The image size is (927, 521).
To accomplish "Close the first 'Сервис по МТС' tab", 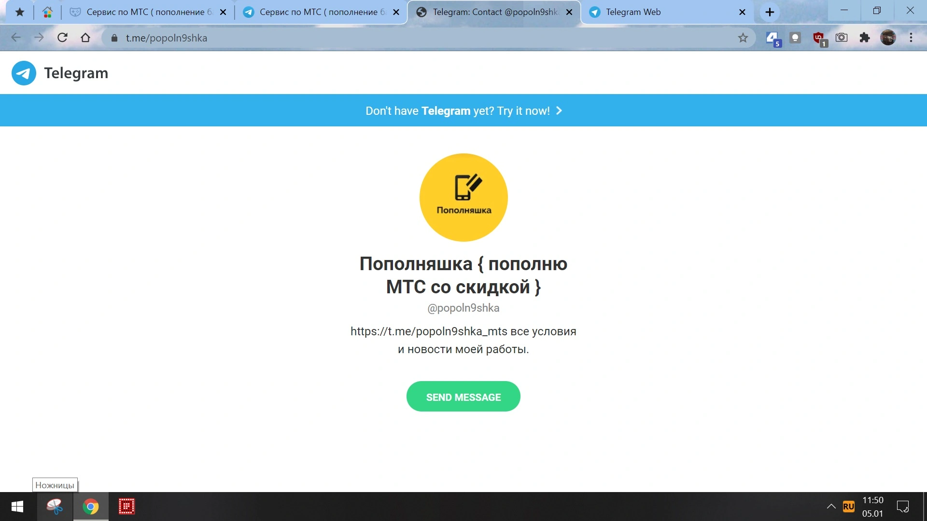I will tap(223, 12).
